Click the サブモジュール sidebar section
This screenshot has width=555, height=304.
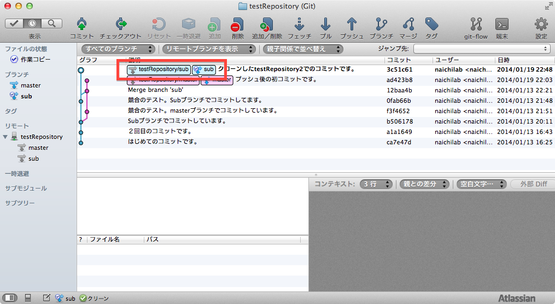click(26, 188)
